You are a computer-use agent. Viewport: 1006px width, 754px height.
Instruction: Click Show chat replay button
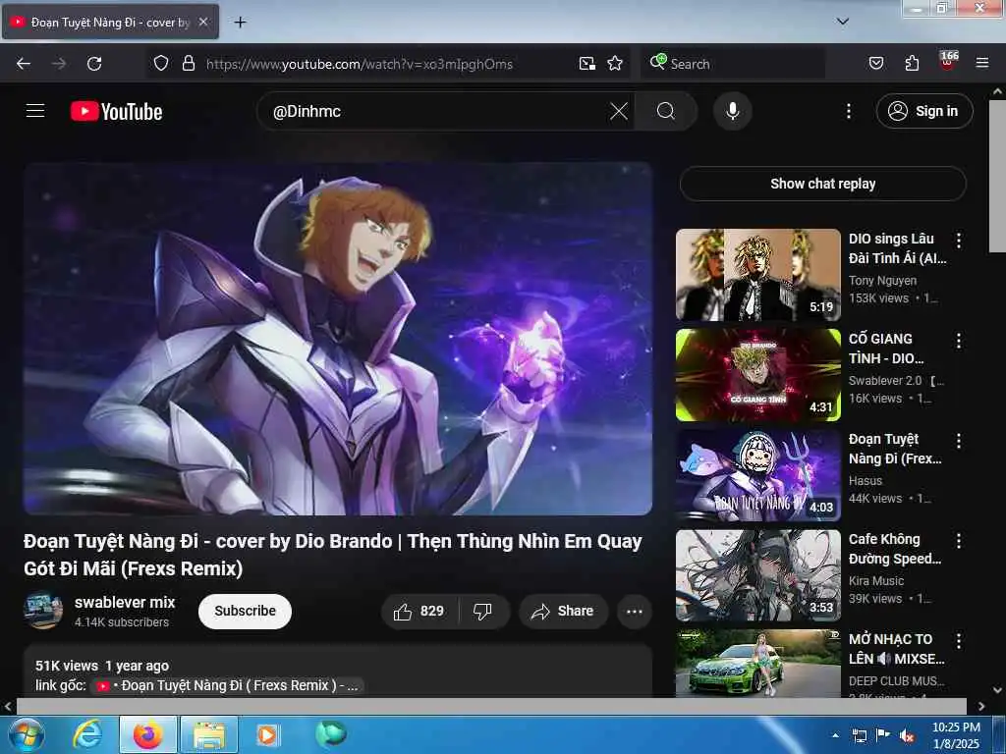pyautogui.click(x=822, y=184)
